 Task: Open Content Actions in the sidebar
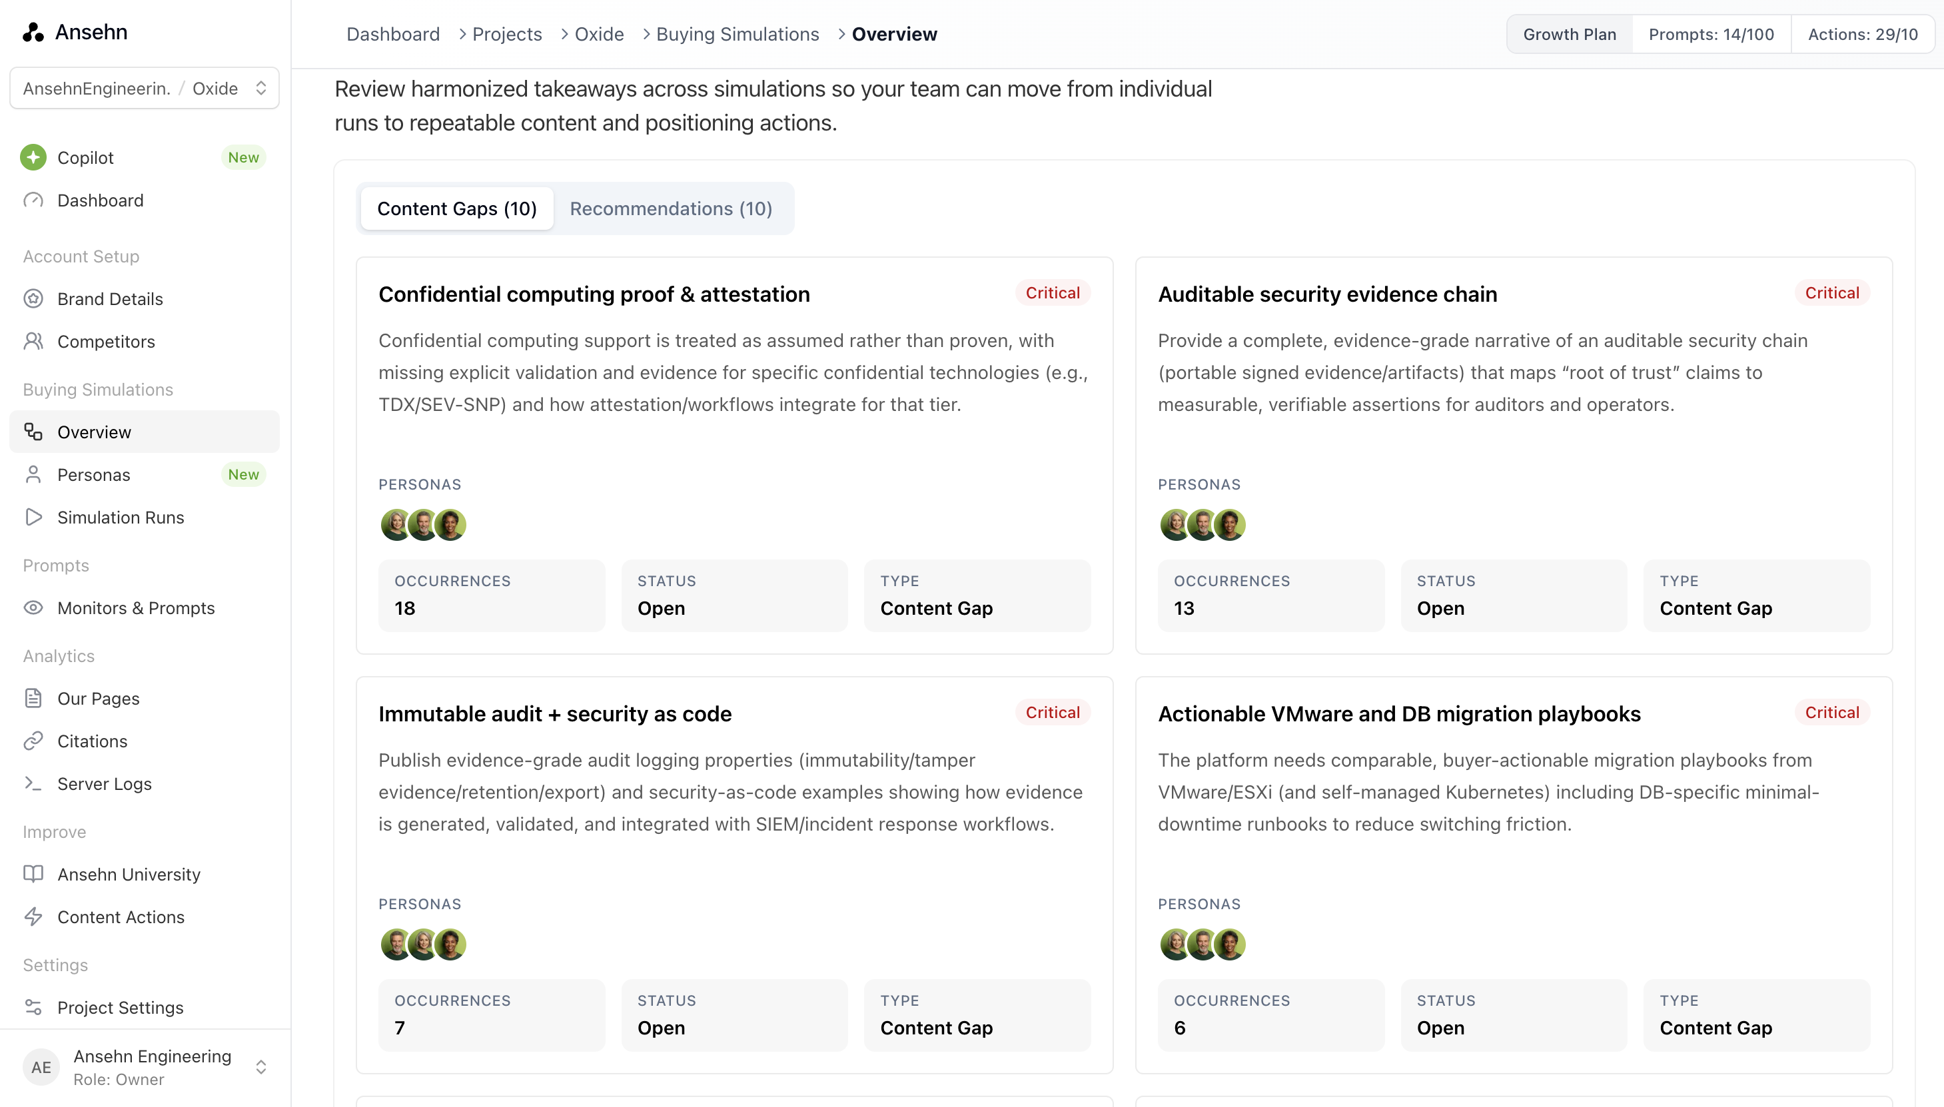tap(145, 916)
